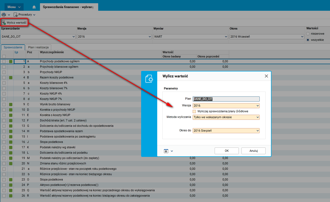Click the Anuluj button
Image resolution: width=330 pixels, height=202 pixels.
254,151
